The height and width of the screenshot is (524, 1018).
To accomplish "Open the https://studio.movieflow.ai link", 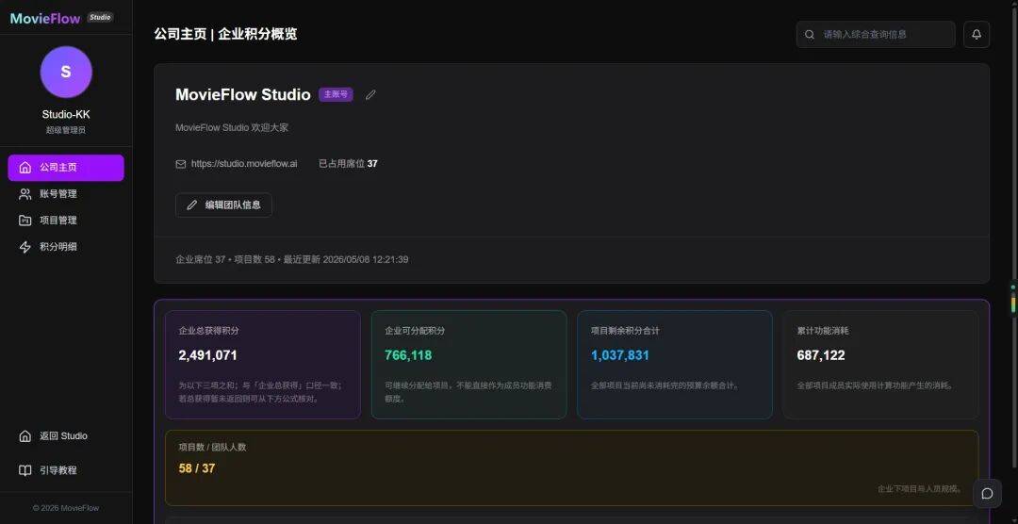I will [244, 164].
